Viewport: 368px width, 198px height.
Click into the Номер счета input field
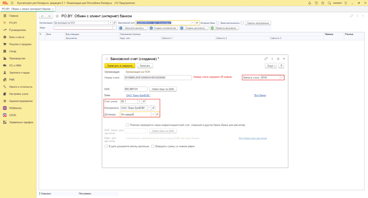coord(157,77)
